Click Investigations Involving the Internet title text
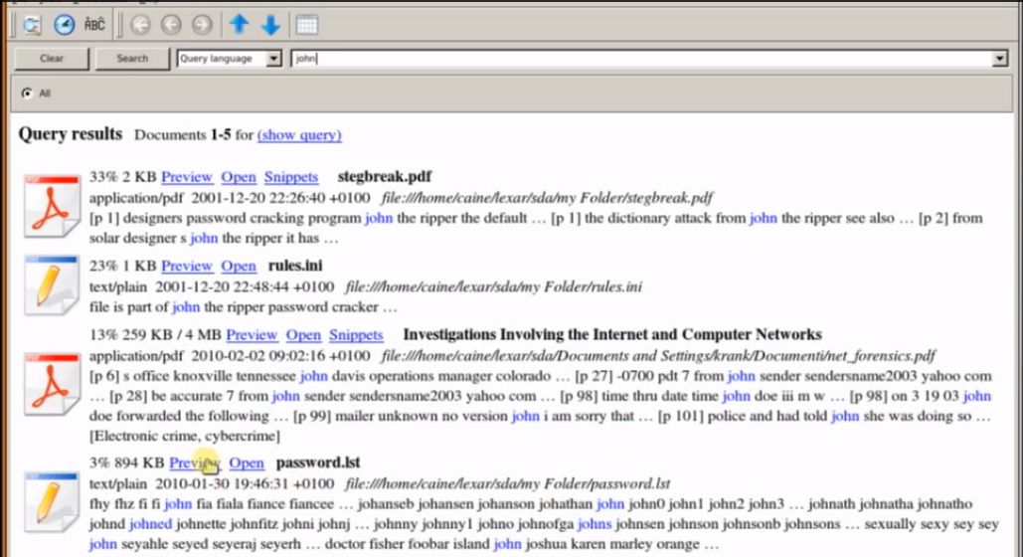The width and height of the screenshot is (1023, 557). pyautogui.click(x=612, y=335)
